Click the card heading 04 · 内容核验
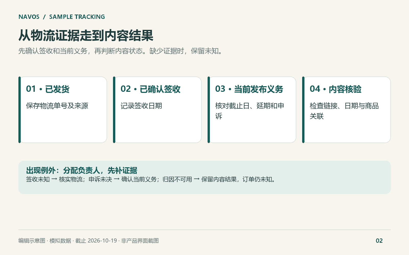Viewport: 409px width, 255px height. click(x=336, y=89)
